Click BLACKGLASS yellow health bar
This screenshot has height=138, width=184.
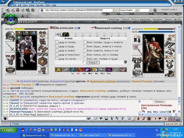pos(30,29)
